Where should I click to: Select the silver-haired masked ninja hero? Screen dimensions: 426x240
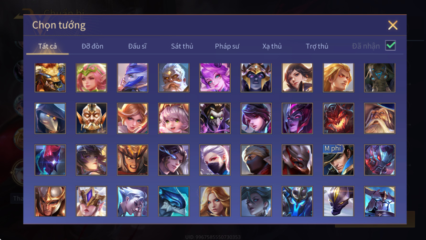[x=215, y=160]
